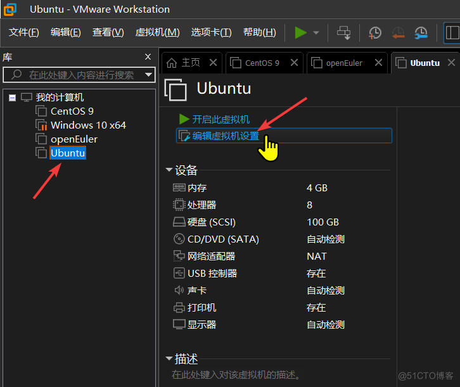Open the 帮助(H) menu

coord(260,32)
